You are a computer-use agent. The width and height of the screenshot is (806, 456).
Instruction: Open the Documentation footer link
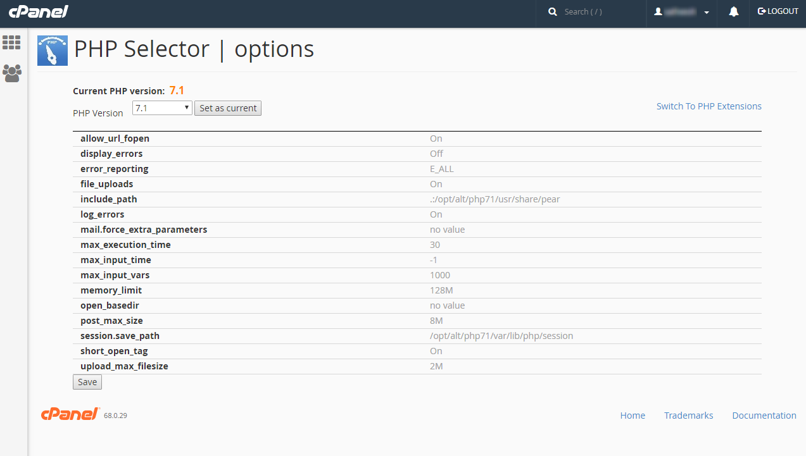point(764,416)
